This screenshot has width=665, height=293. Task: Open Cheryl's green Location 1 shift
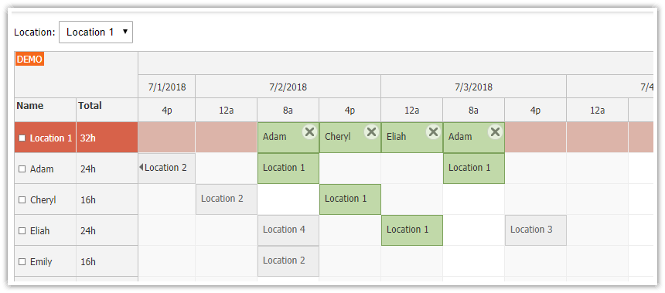[350, 199]
